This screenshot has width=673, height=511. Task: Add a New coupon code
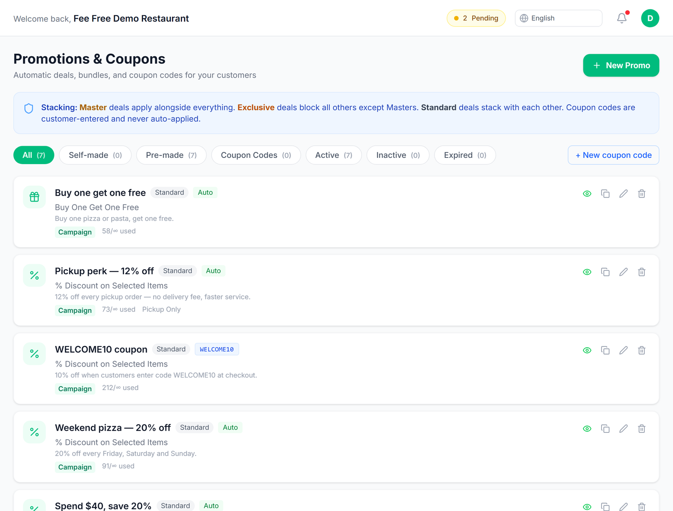pos(613,155)
